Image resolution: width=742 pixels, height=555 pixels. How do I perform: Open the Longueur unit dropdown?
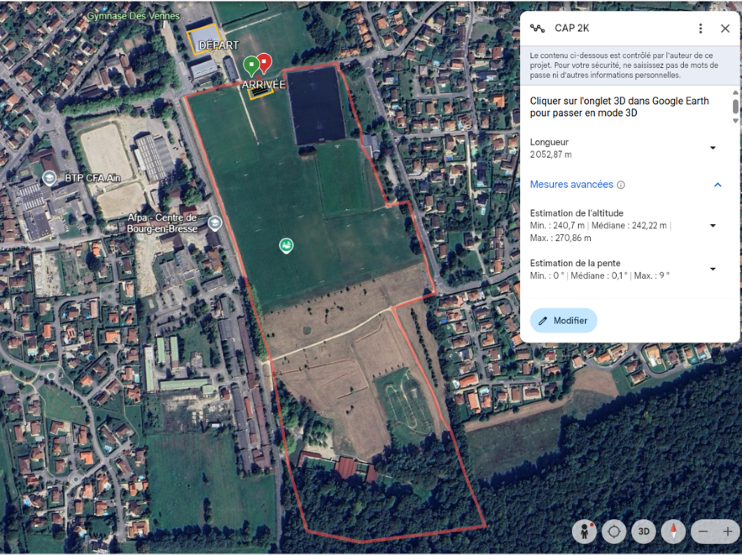tap(713, 148)
